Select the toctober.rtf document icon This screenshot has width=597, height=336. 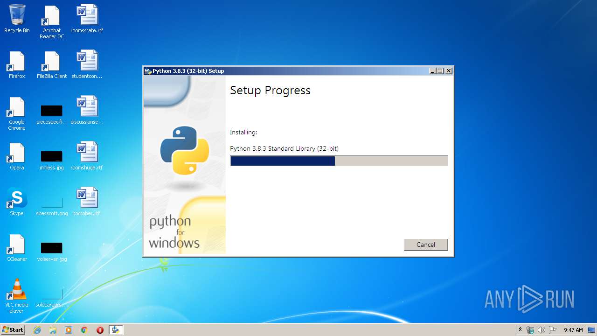[87, 202]
